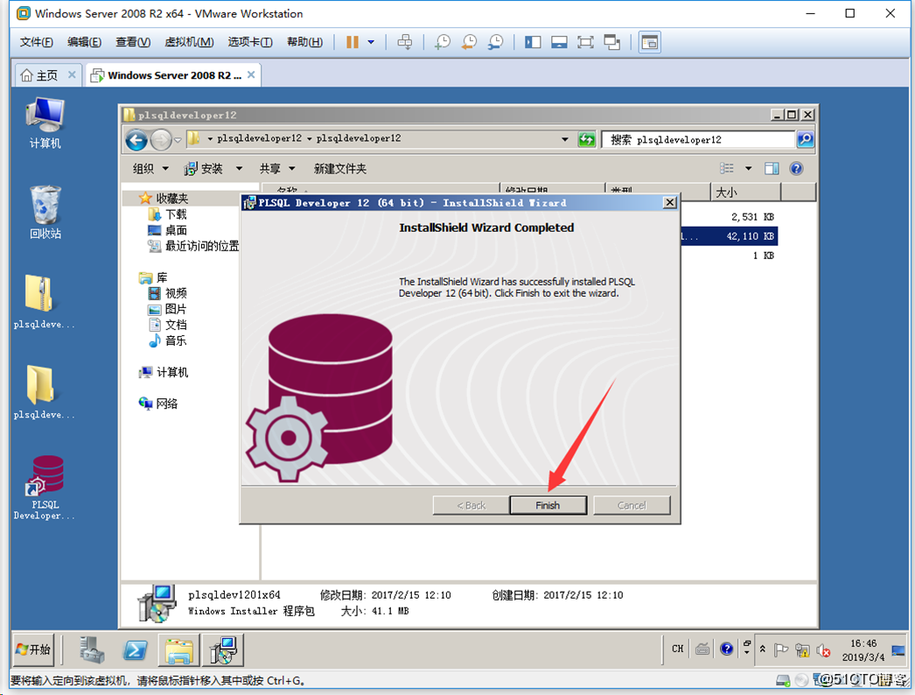Open the 编辑(E) menu in VMware
The height and width of the screenshot is (695, 915).
click(x=84, y=42)
